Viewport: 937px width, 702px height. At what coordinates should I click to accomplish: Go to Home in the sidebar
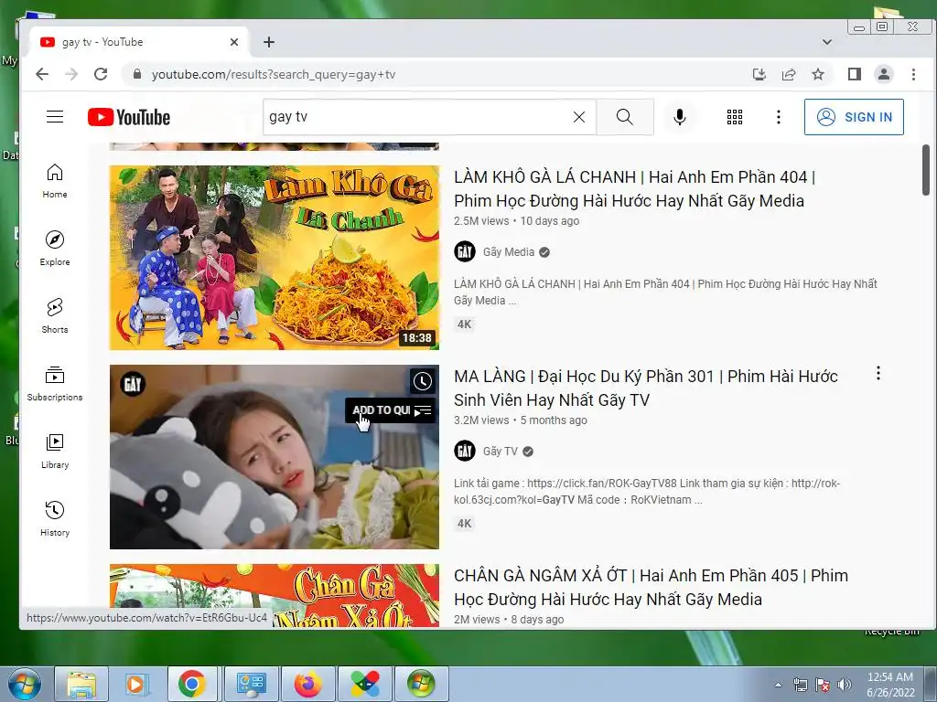coord(55,181)
